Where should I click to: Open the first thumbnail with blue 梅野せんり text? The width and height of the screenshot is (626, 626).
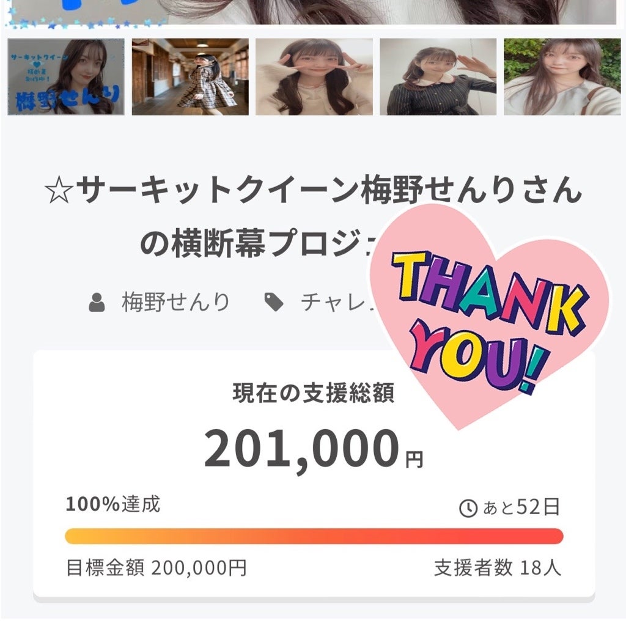click(x=66, y=77)
